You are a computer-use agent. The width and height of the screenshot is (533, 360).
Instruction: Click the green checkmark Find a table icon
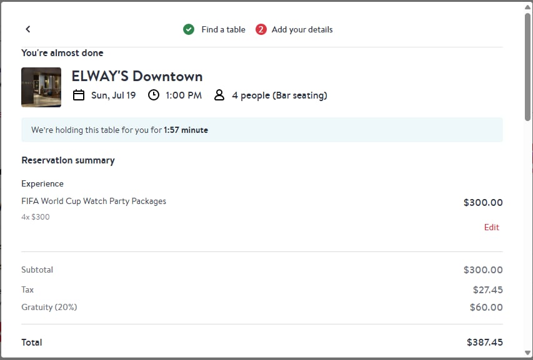click(189, 29)
